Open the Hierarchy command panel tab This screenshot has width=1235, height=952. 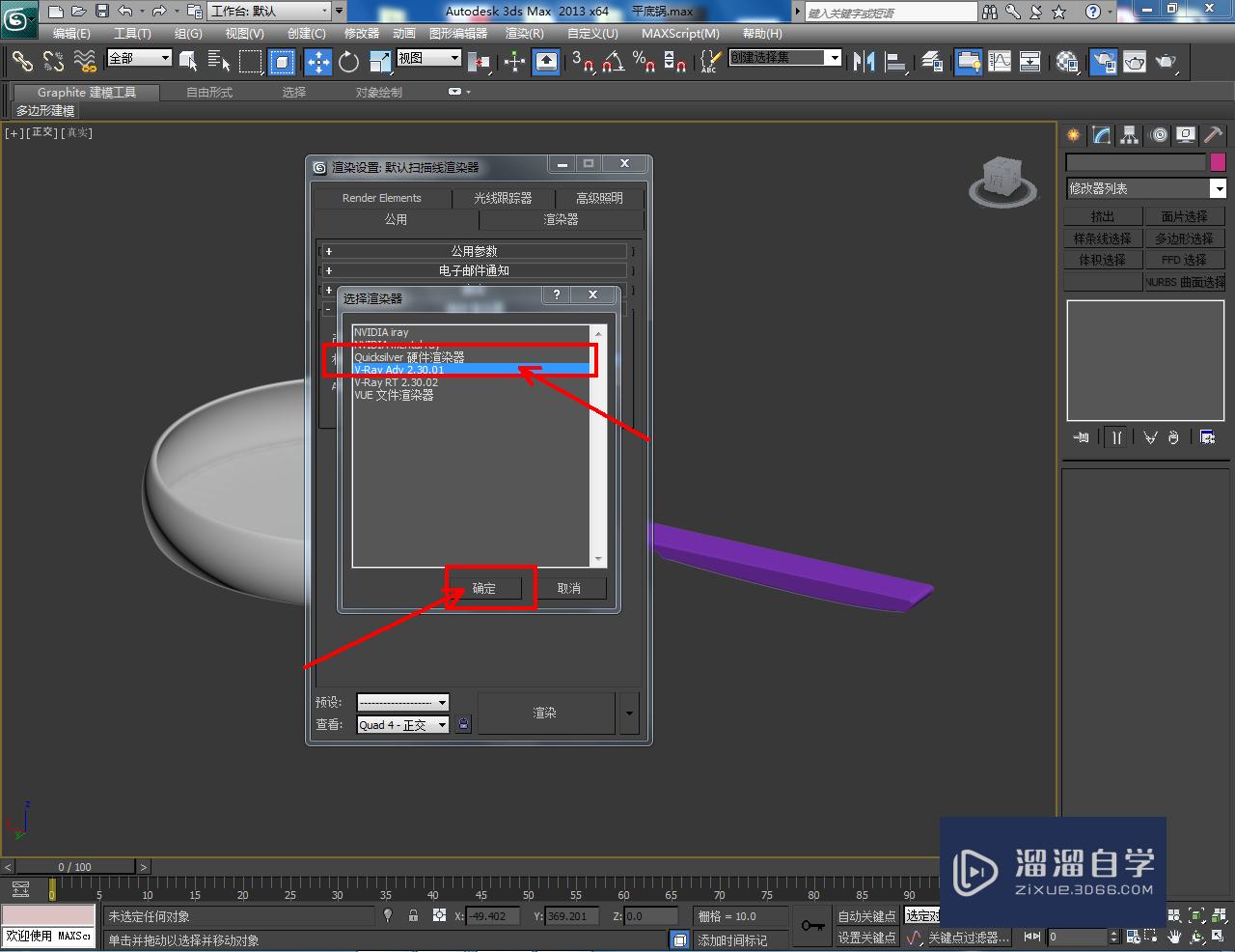click(1130, 135)
